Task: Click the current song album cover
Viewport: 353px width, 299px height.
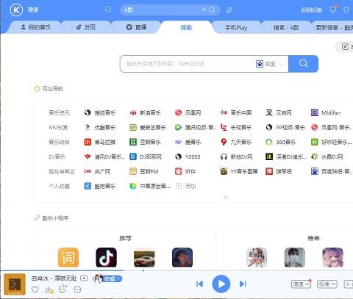Action: pyautogui.click(x=15, y=284)
